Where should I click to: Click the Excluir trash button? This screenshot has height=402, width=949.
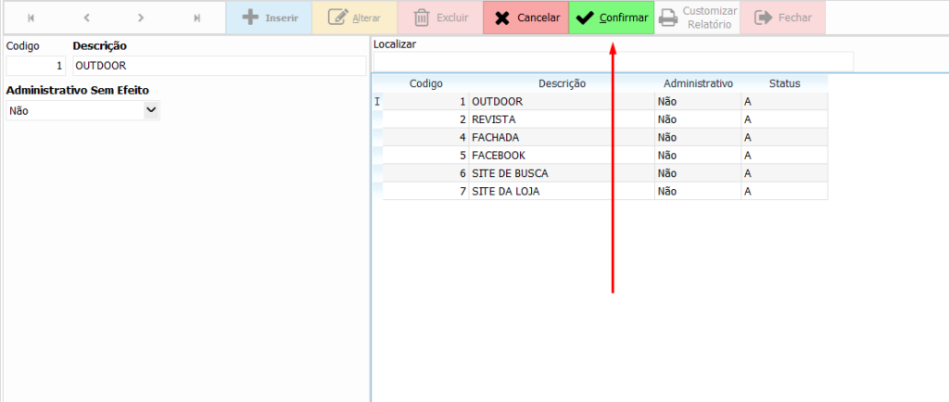tap(439, 18)
